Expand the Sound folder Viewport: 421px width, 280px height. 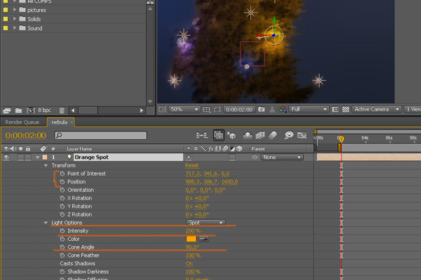pos(15,28)
